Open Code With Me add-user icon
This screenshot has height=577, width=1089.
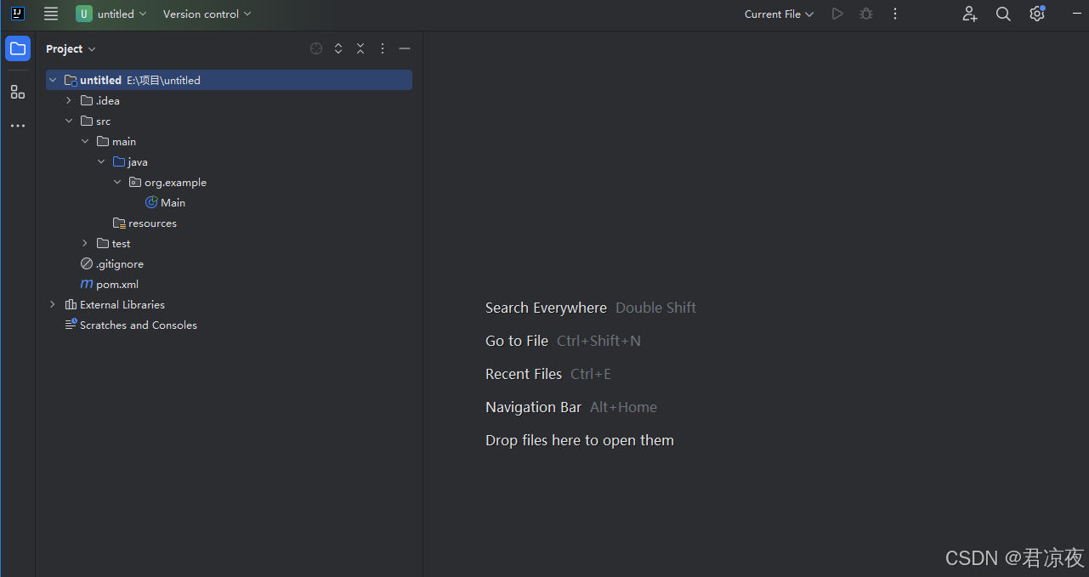(x=970, y=14)
